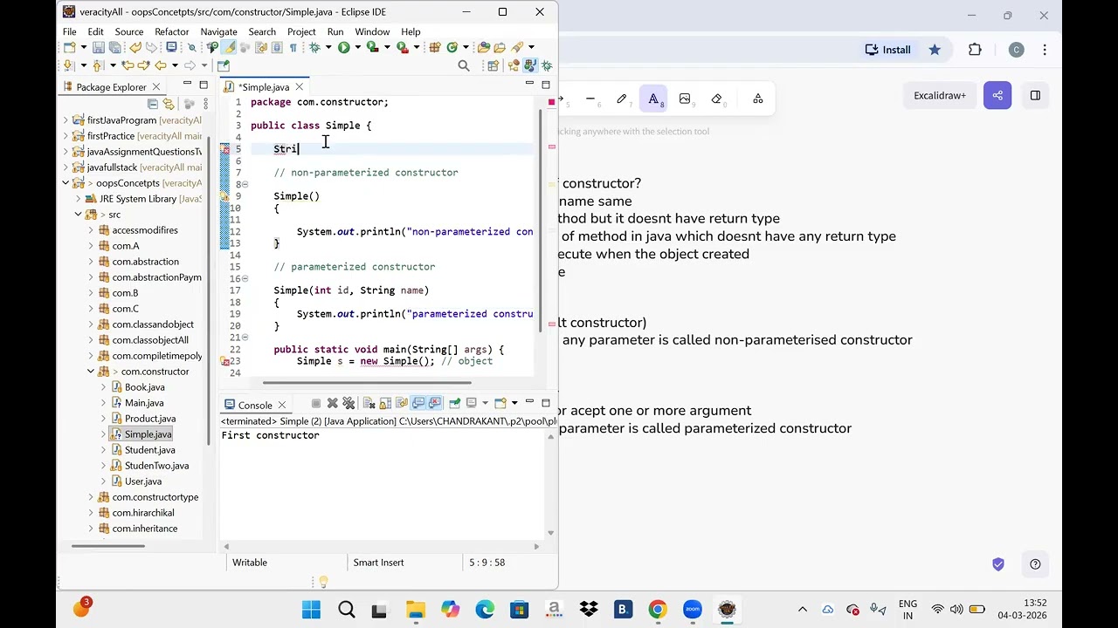Click the Search magnifier in Eclipse toolbar

click(464, 65)
